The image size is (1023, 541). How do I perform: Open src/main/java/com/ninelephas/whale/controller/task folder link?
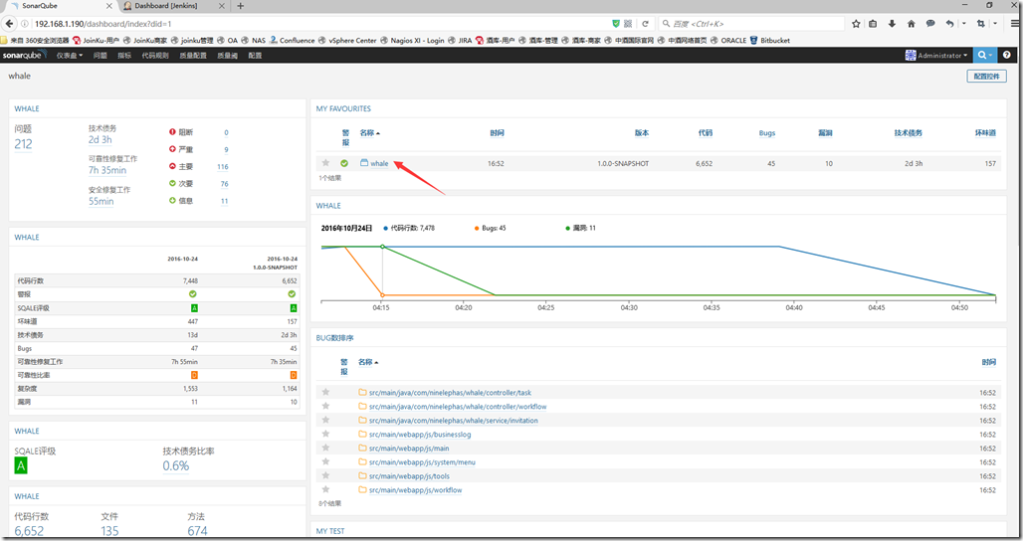[x=450, y=393]
